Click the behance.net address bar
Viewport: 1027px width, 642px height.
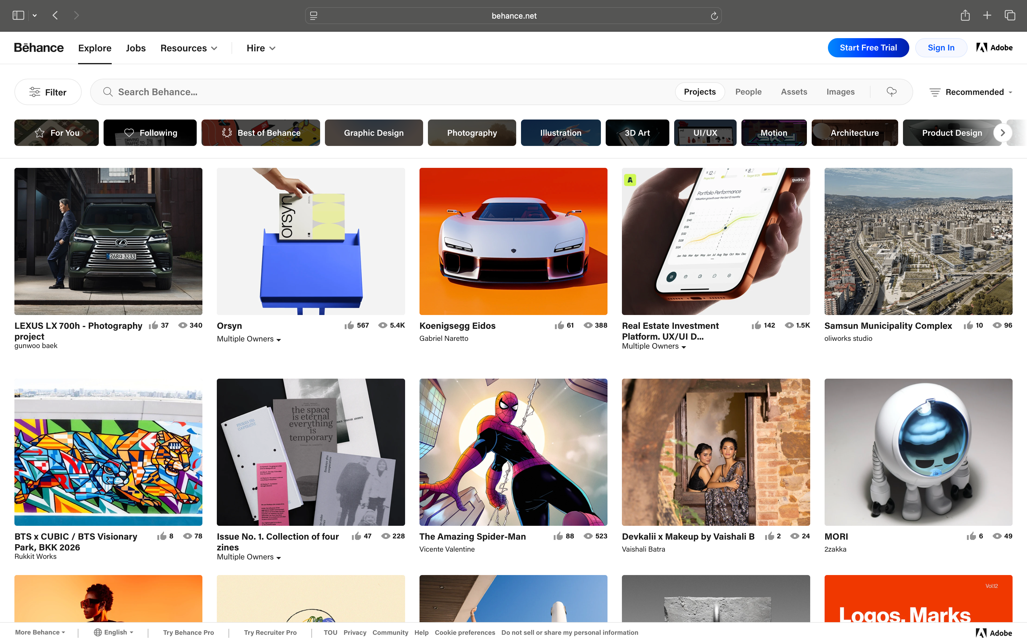tap(513, 16)
